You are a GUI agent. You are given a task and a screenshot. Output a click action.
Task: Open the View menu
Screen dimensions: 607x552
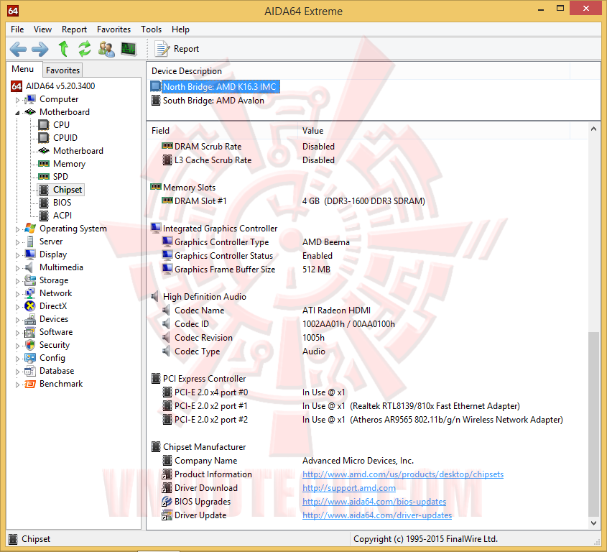tap(42, 29)
